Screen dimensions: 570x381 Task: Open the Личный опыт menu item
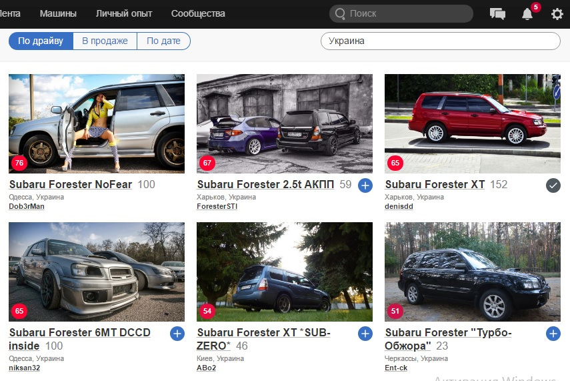[124, 14]
